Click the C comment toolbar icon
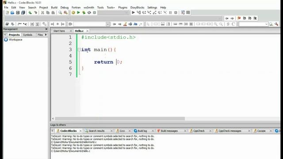This screenshot has width=283, height=159. (233, 24)
